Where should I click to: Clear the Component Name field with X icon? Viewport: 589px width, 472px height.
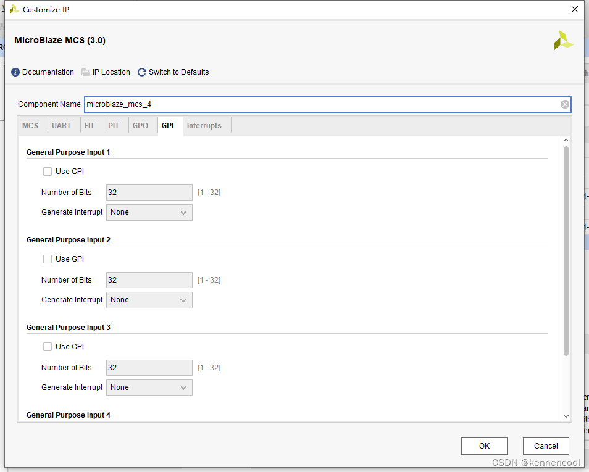[564, 104]
